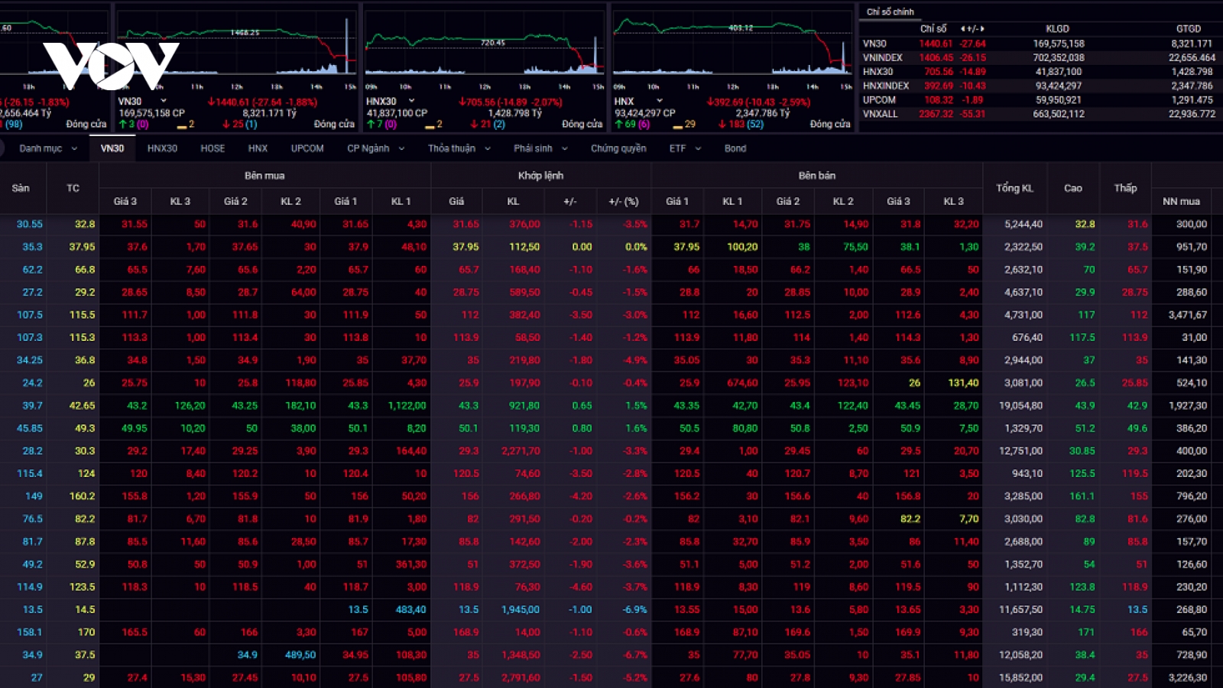Expand the Danh mục dropdown
1223x688 pixels.
click(48, 148)
